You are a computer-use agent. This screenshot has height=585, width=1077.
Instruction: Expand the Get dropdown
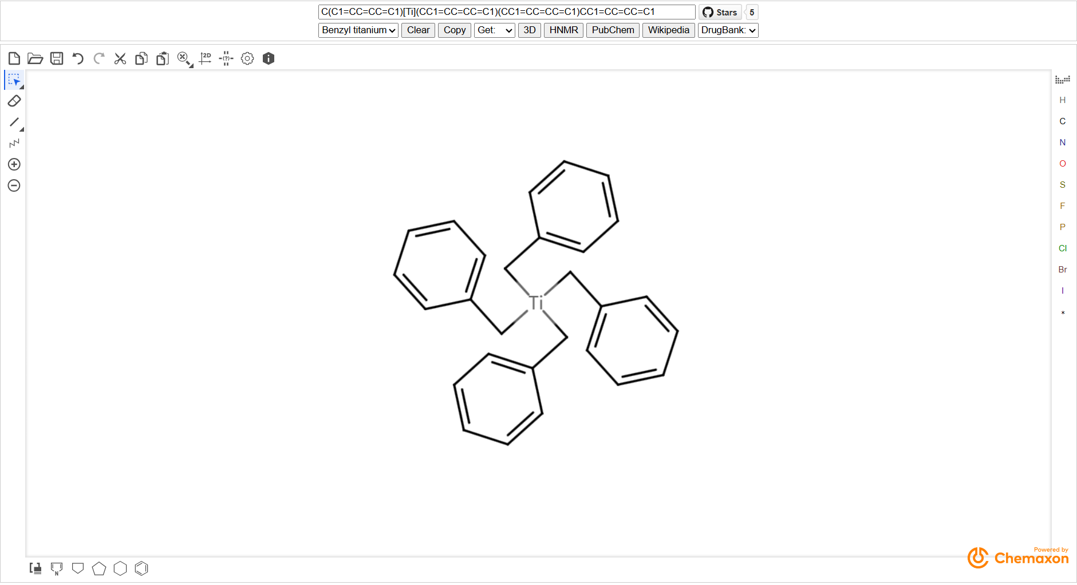click(x=494, y=30)
